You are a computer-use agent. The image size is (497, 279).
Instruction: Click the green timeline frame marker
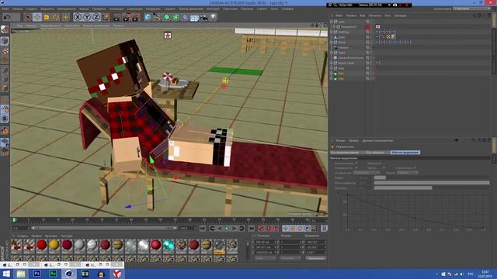click(x=14, y=220)
